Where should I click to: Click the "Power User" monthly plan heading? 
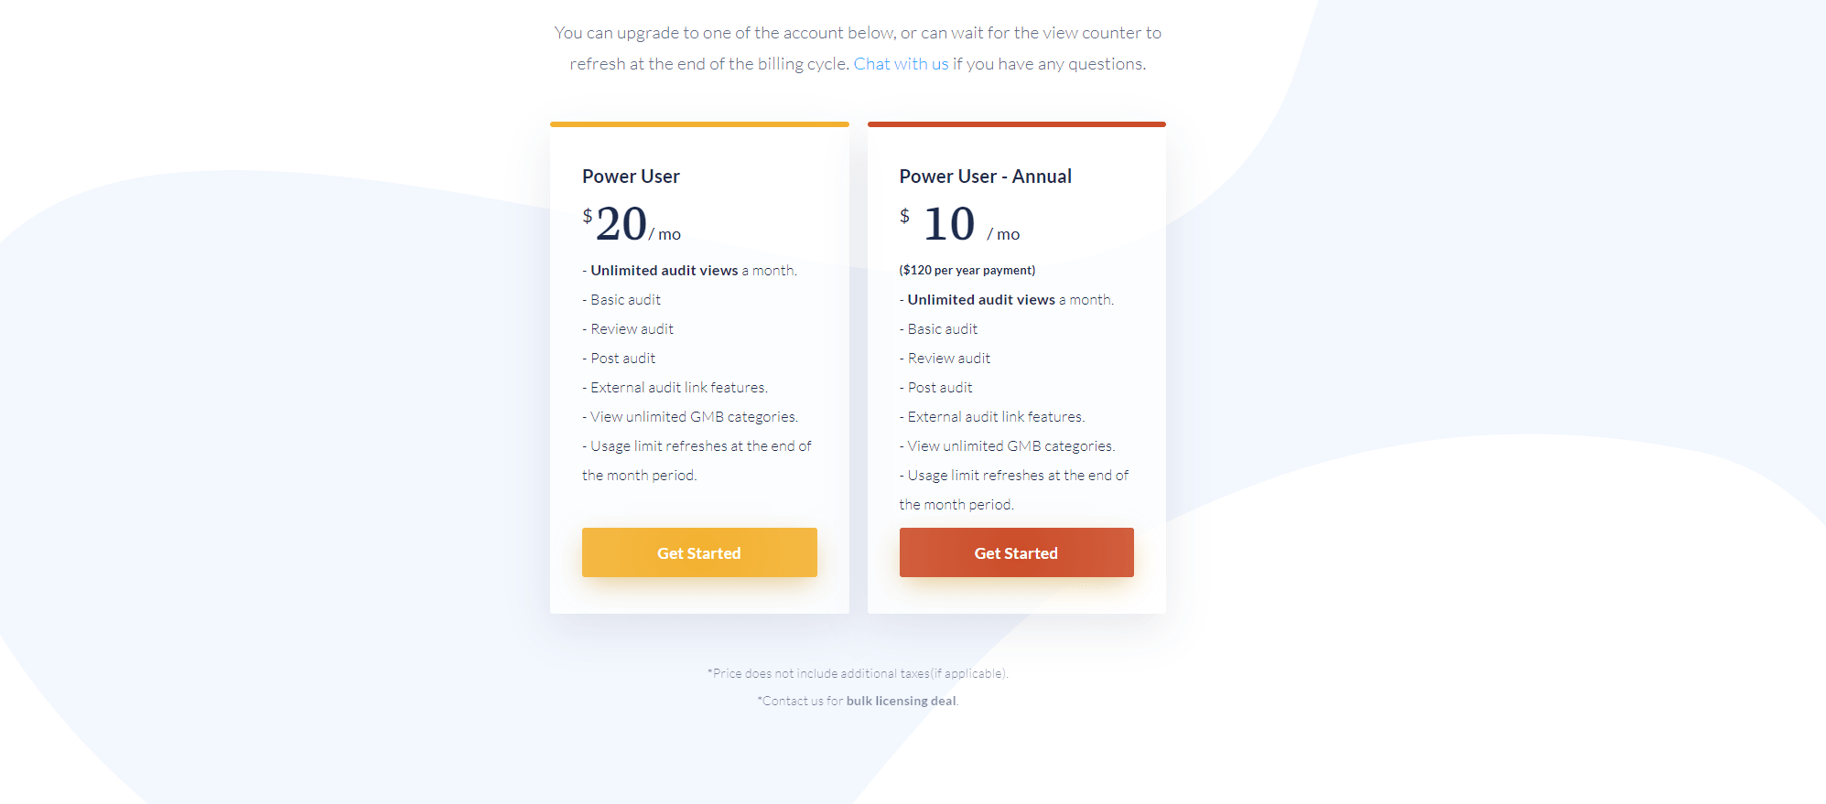tap(631, 177)
